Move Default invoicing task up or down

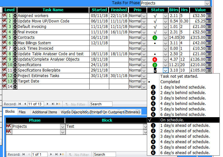(15, 26)
